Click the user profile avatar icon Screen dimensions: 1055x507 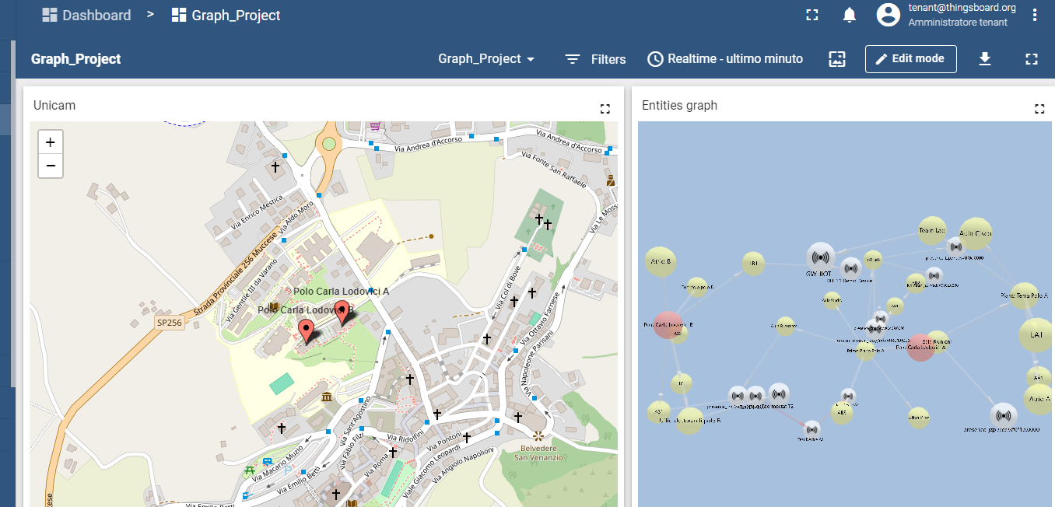click(888, 15)
